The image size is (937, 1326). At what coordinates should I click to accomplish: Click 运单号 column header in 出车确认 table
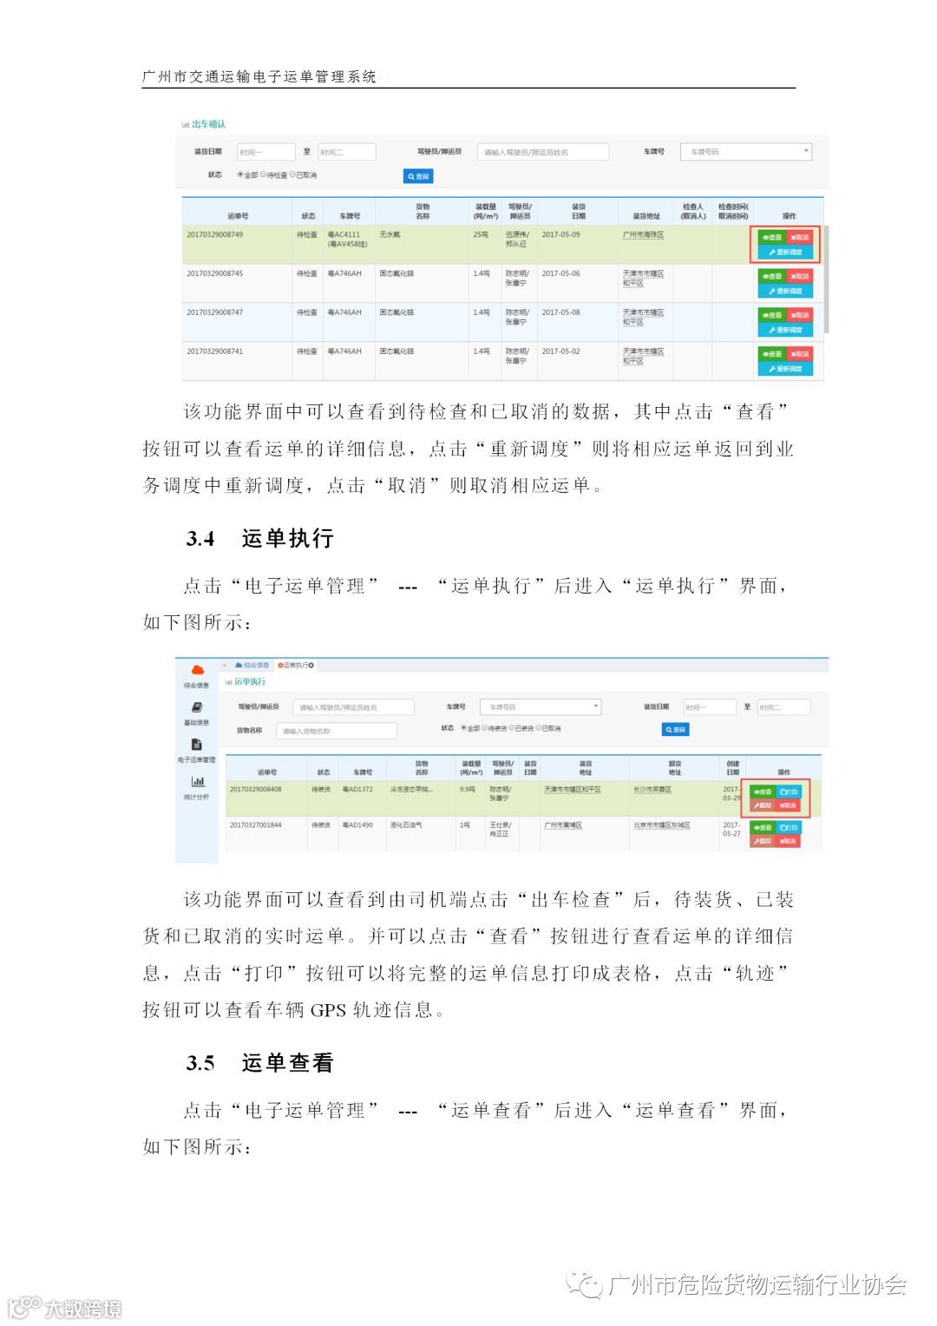pos(238,215)
